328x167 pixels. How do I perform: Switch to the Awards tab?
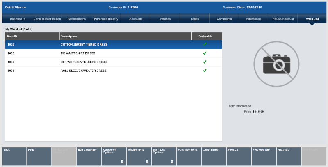[x=165, y=19]
